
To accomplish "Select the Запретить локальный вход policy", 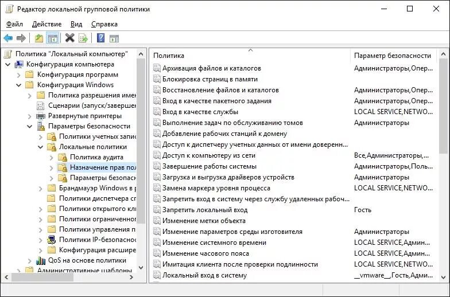I will [x=205, y=210].
